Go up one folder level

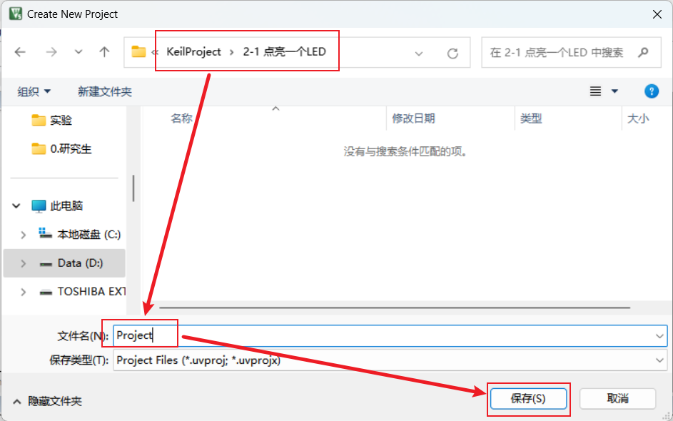click(x=104, y=52)
